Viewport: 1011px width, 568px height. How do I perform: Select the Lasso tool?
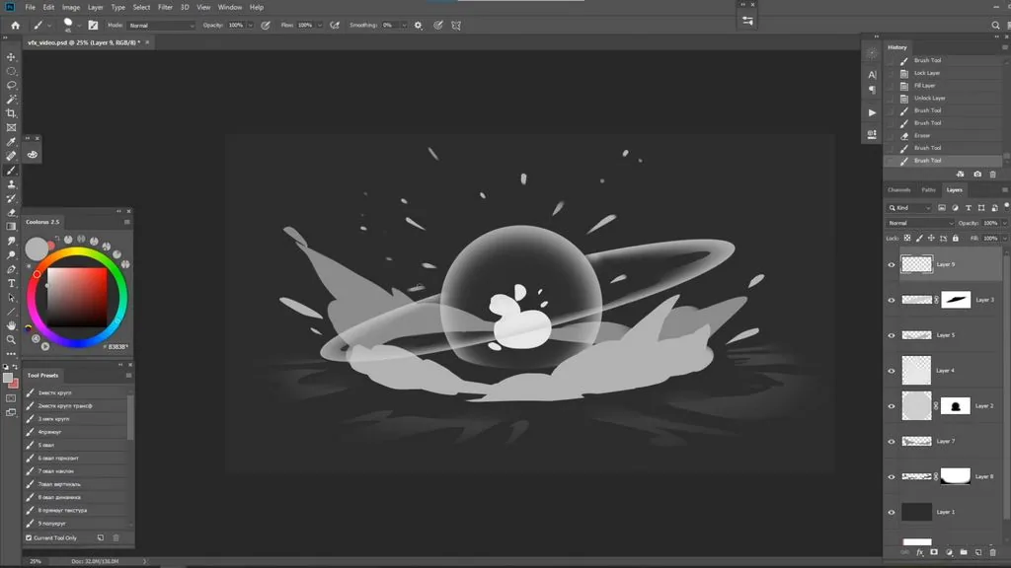(x=11, y=85)
